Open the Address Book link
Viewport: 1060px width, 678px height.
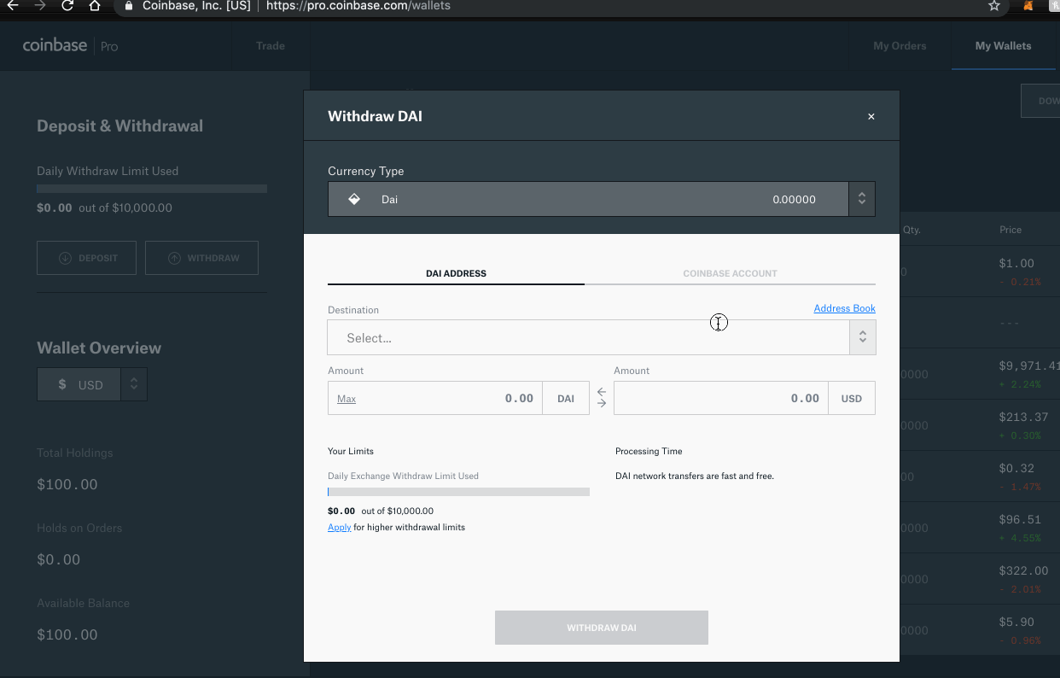(x=844, y=308)
